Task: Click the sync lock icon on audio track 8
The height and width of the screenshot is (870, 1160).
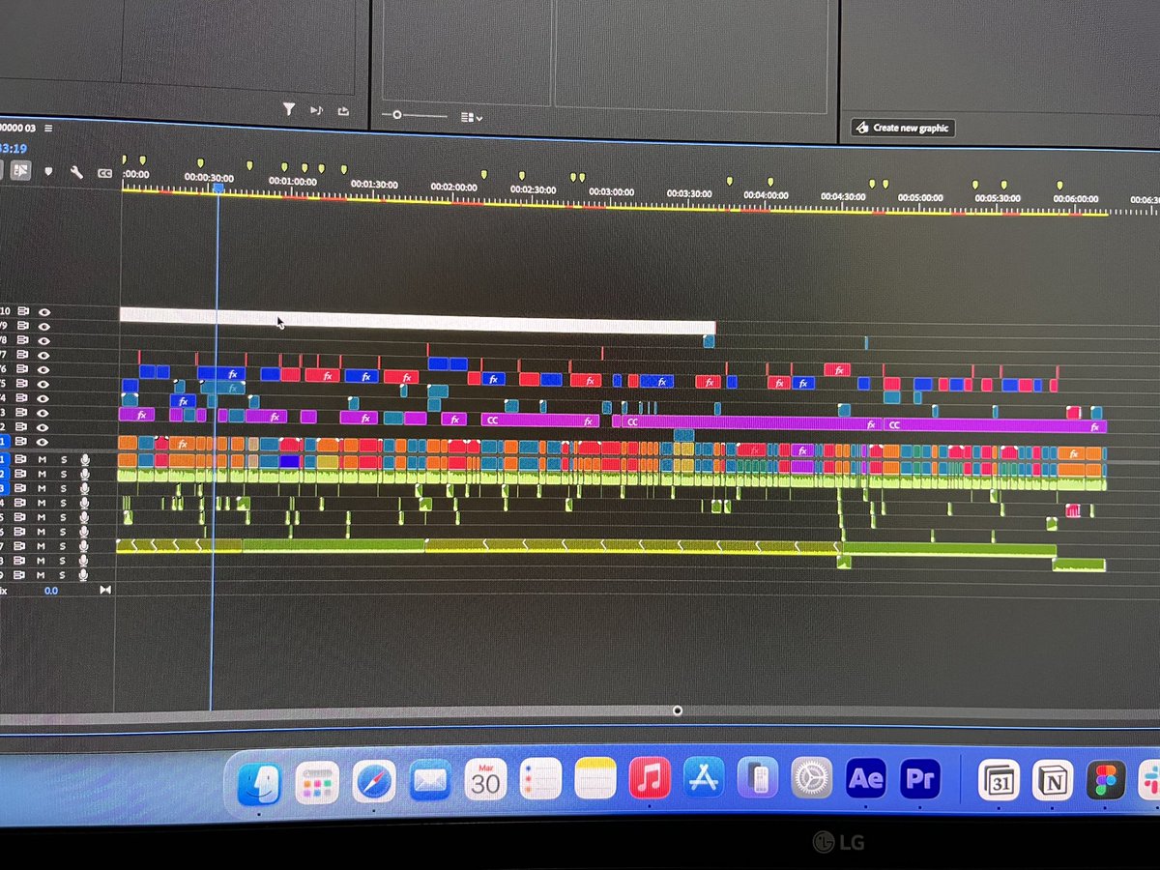Action: pos(21,561)
